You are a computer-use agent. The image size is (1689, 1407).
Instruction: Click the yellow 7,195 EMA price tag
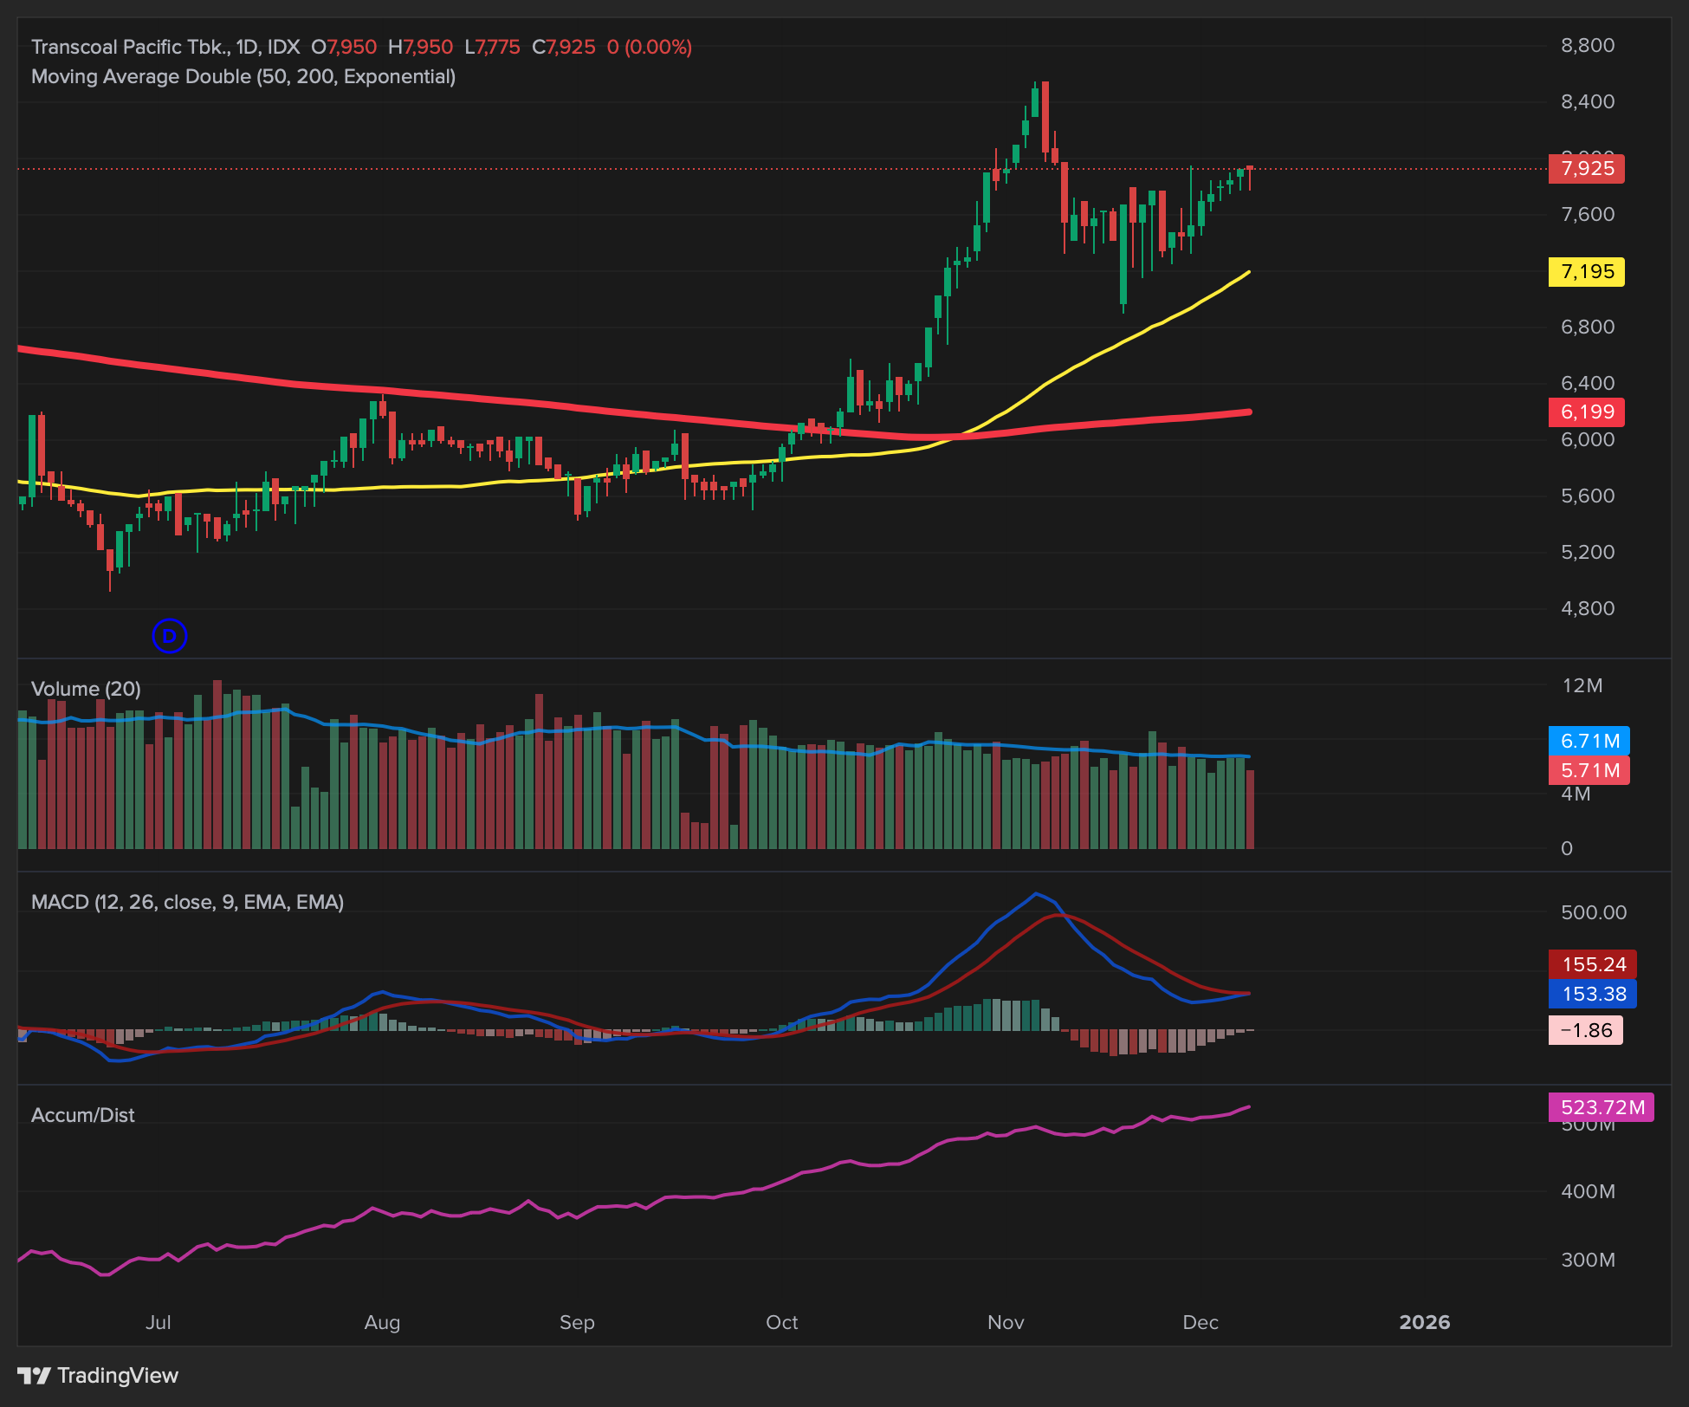point(1586,272)
